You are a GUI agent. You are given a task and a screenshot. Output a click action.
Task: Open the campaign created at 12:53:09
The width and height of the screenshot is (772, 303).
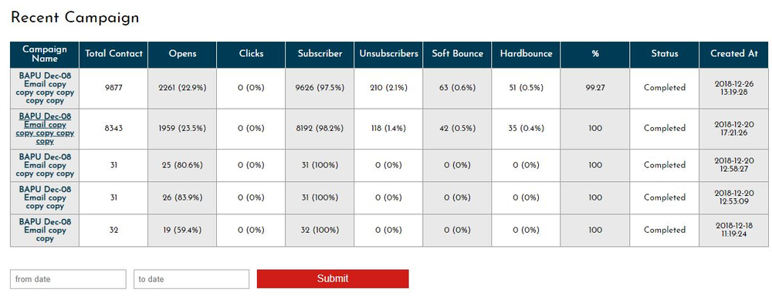tap(45, 197)
